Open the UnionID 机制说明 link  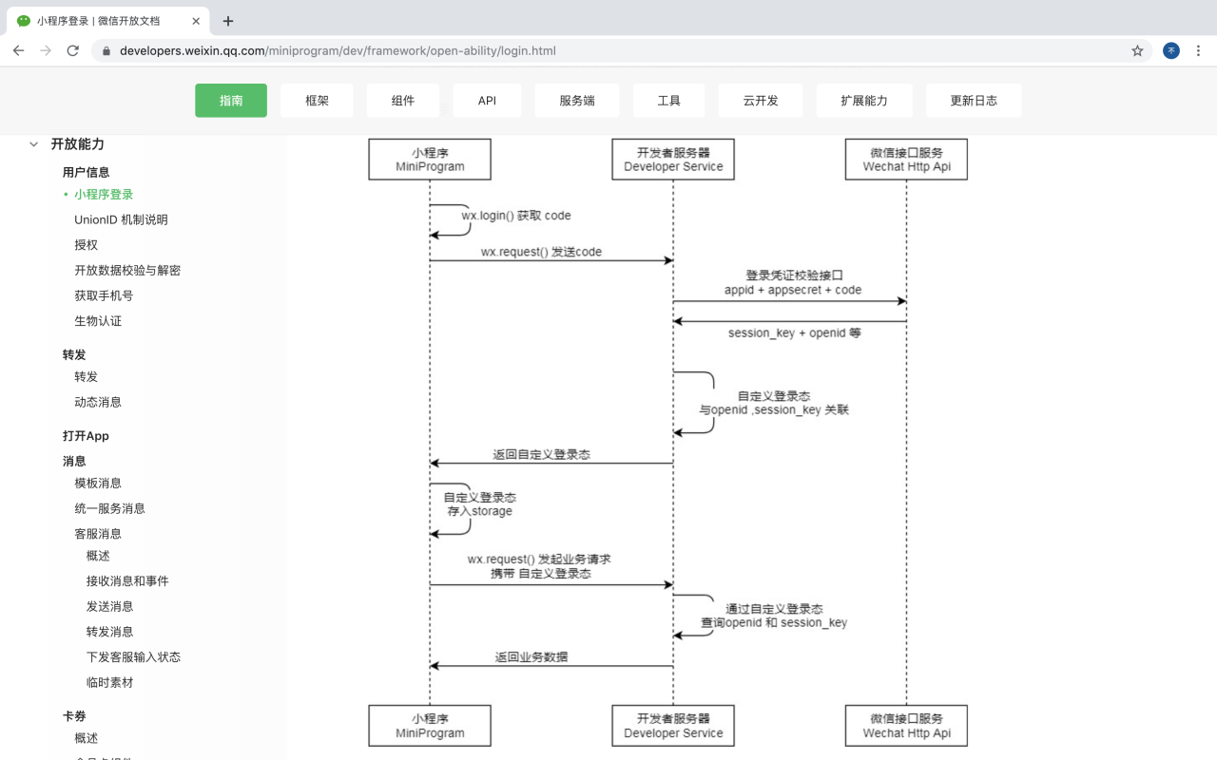tap(120, 218)
